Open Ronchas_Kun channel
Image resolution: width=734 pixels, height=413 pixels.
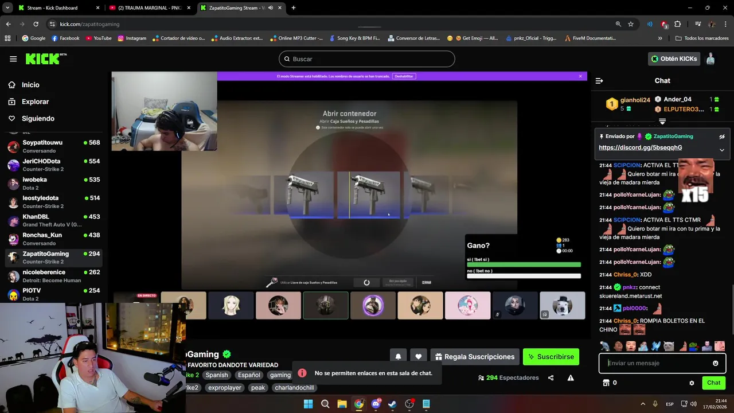54,239
